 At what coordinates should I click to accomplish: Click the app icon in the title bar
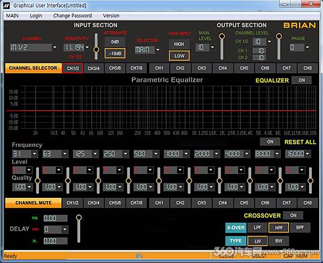point(6,6)
